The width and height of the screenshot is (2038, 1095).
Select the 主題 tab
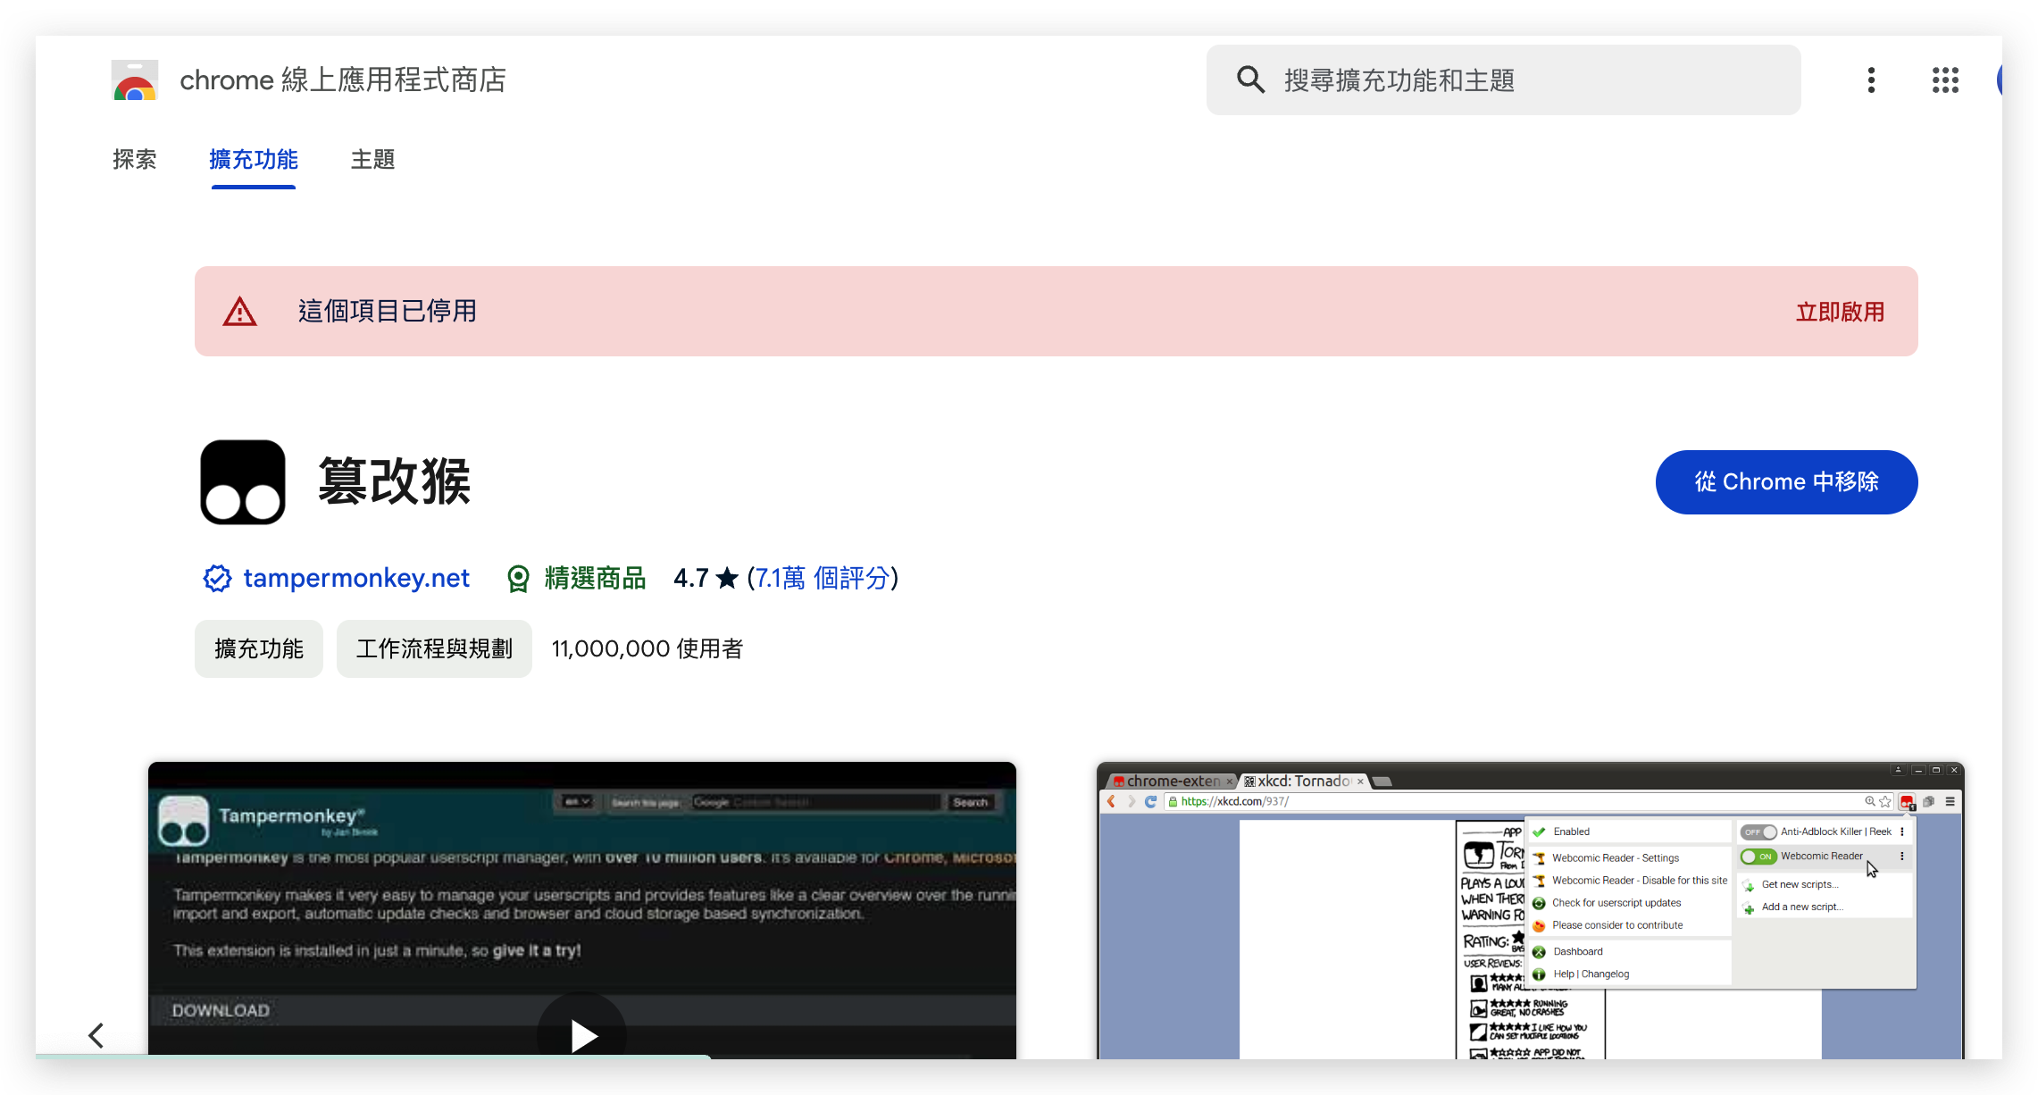click(373, 159)
